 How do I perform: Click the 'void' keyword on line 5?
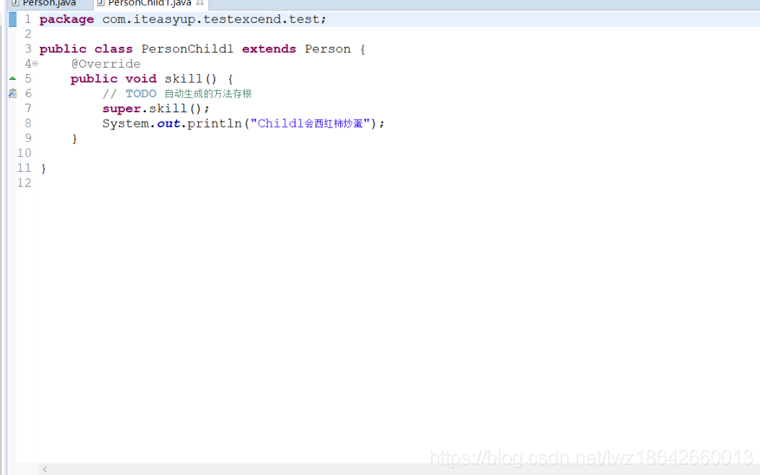(x=140, y=79)
